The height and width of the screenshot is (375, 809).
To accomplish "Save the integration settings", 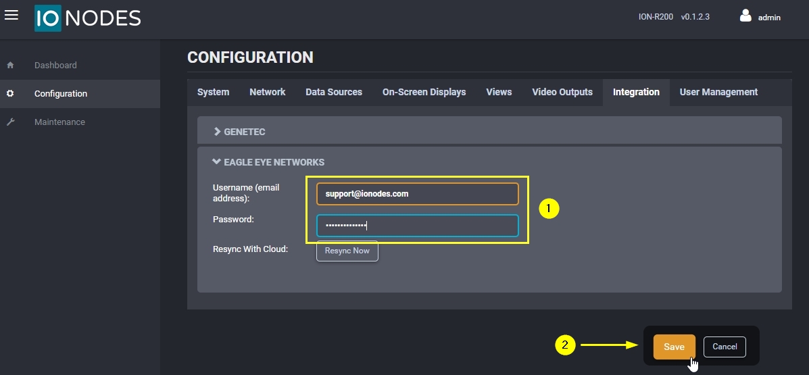I will [674, 347].
